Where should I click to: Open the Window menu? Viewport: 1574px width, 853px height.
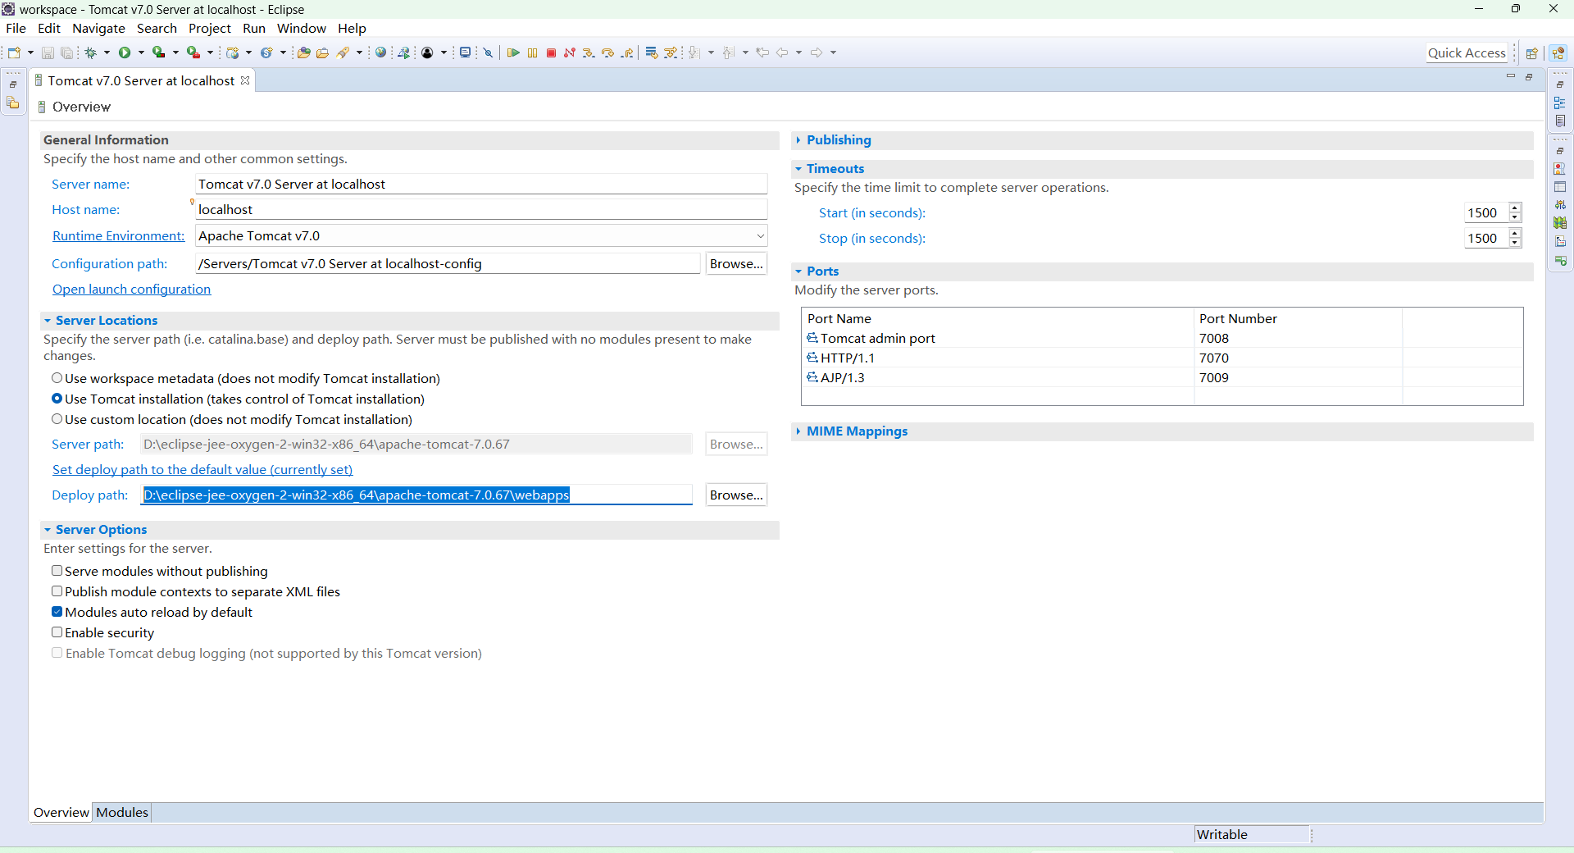pos(302,28)
